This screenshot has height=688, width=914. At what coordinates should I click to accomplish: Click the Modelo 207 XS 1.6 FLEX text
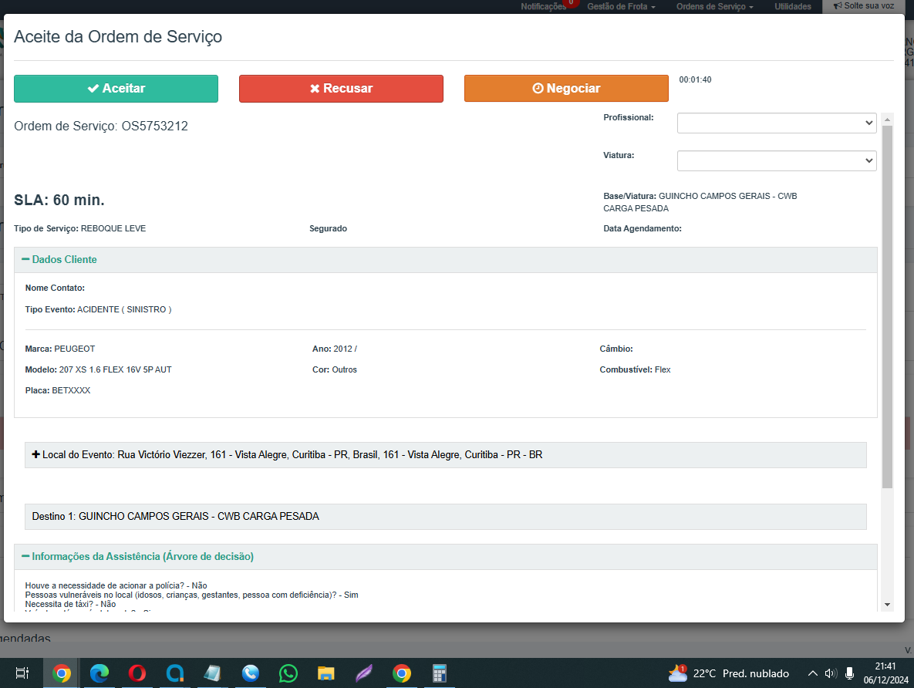click(x=99, y=369)
